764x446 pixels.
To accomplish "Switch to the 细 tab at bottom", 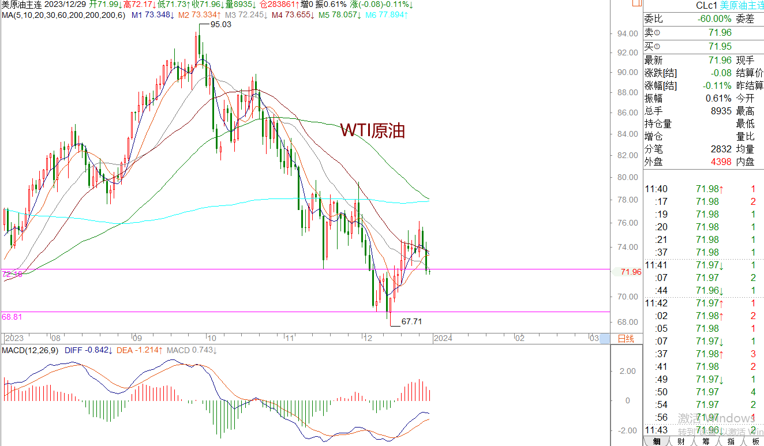I will [x=657, y=441].
